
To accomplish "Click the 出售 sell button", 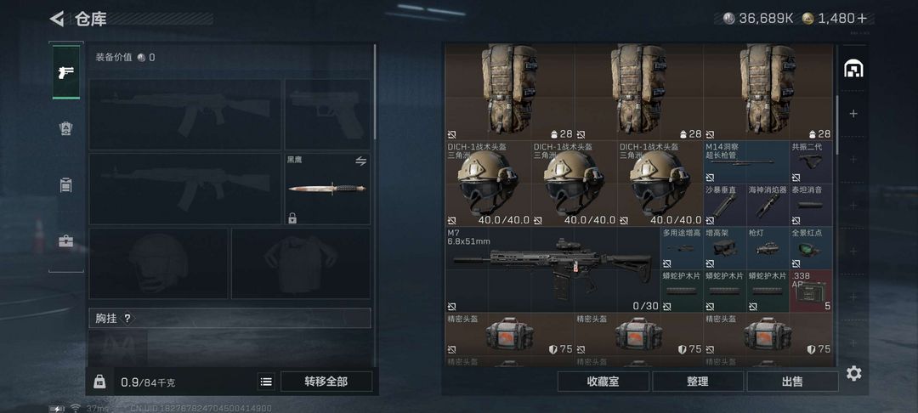I will 792,382.
